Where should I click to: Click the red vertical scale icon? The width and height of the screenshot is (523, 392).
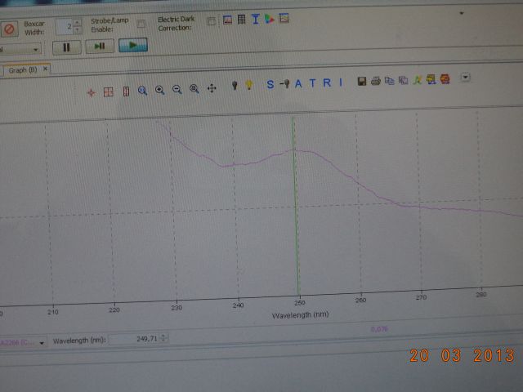coord(126,91)
